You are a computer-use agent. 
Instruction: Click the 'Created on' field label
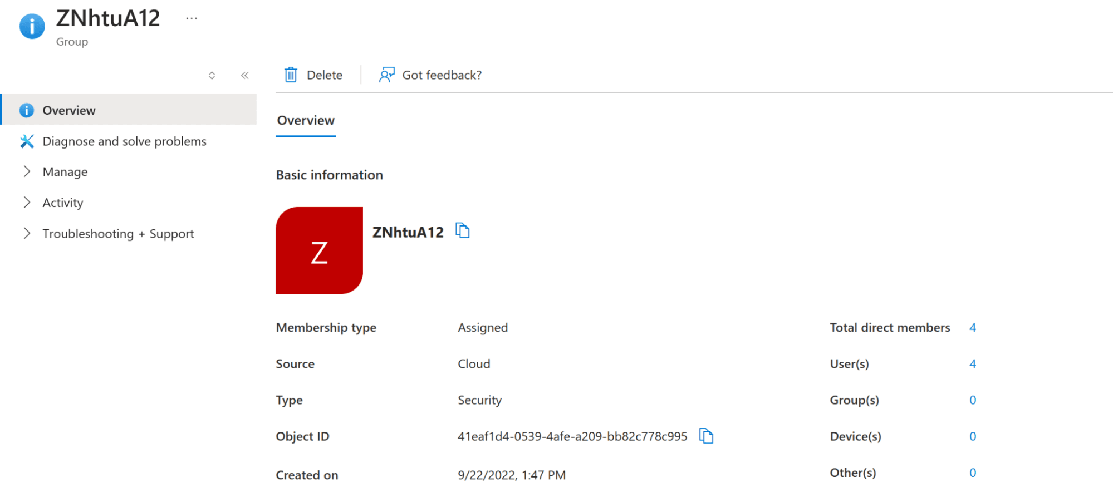307,475
